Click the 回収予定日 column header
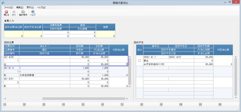 (x=181, y=46)
